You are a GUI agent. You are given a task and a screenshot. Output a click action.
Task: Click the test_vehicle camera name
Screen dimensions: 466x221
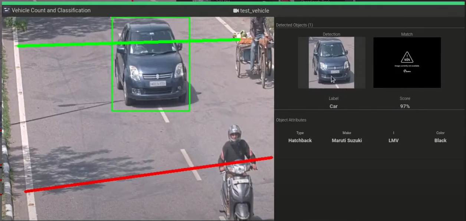[x=255, y=11]
